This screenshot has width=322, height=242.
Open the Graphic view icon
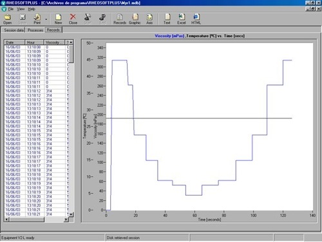tap(135, 17)
